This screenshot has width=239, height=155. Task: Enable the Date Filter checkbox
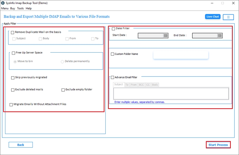[x=113, y=29]
